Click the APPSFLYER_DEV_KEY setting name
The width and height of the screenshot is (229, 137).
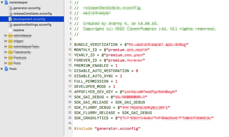tap(93, 92)
